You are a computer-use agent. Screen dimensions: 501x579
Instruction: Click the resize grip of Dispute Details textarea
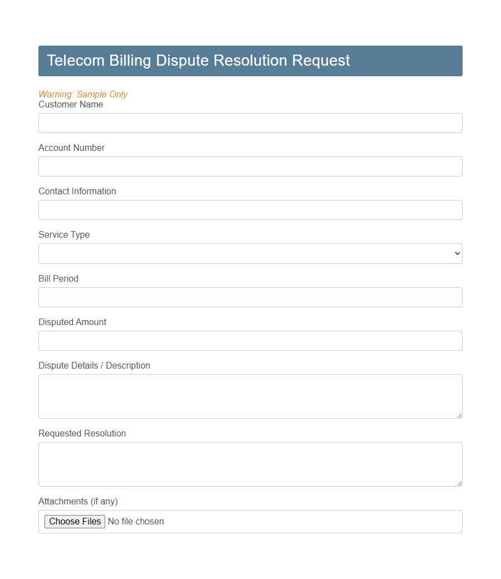click(460, 416)
